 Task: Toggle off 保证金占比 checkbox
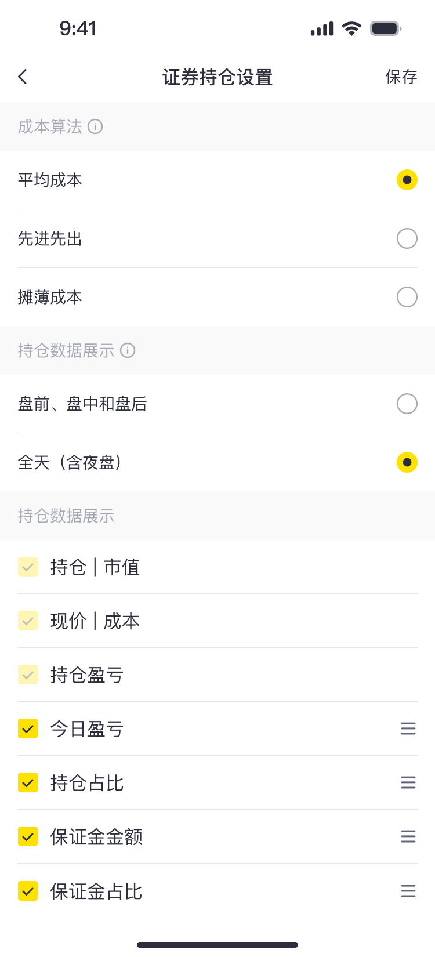pyautogui.click(x=28, y=891)
